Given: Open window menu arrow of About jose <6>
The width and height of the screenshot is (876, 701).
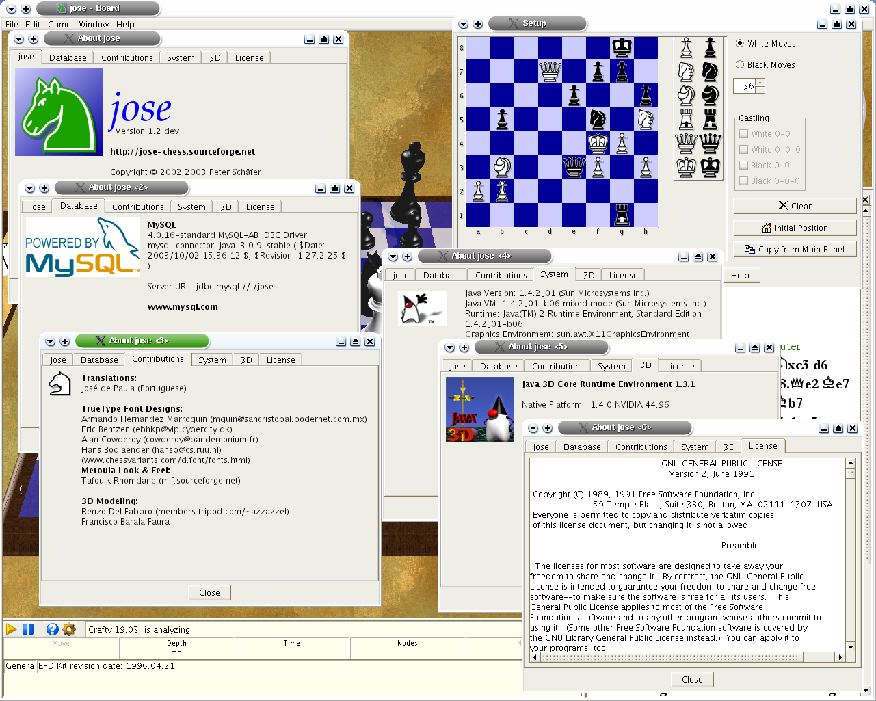Looking at the screenshot, I should click(533, 428).
